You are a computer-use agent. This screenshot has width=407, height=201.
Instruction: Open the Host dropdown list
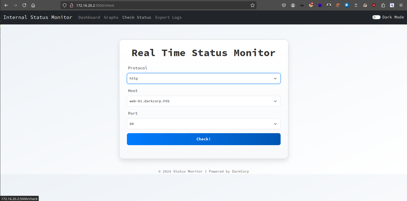coord(203,101)
